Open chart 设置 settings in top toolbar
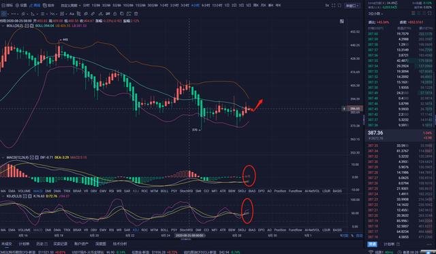This screenshot has width=436, height=254. point(21,5)
